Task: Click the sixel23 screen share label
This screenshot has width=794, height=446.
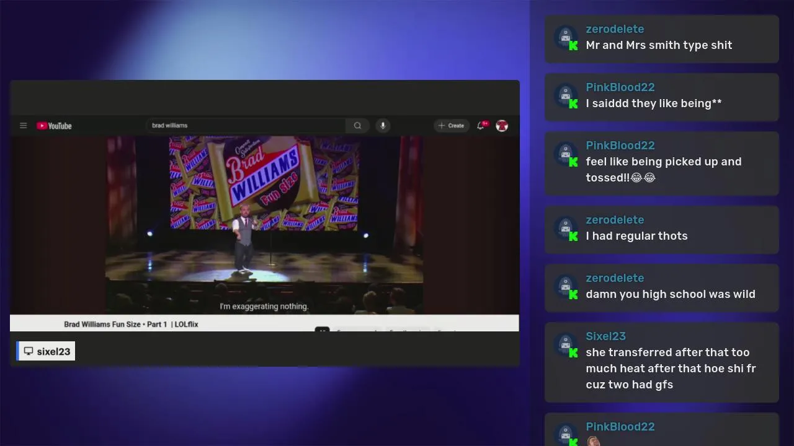Action: click(46, 351)
